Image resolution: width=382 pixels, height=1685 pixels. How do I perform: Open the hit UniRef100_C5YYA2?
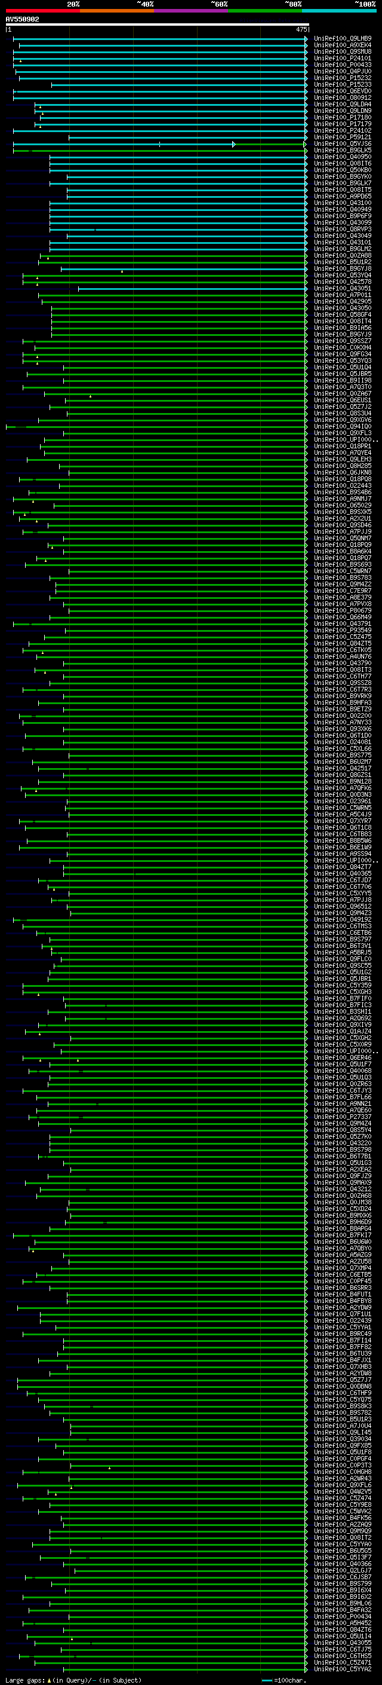(342, 1669)
